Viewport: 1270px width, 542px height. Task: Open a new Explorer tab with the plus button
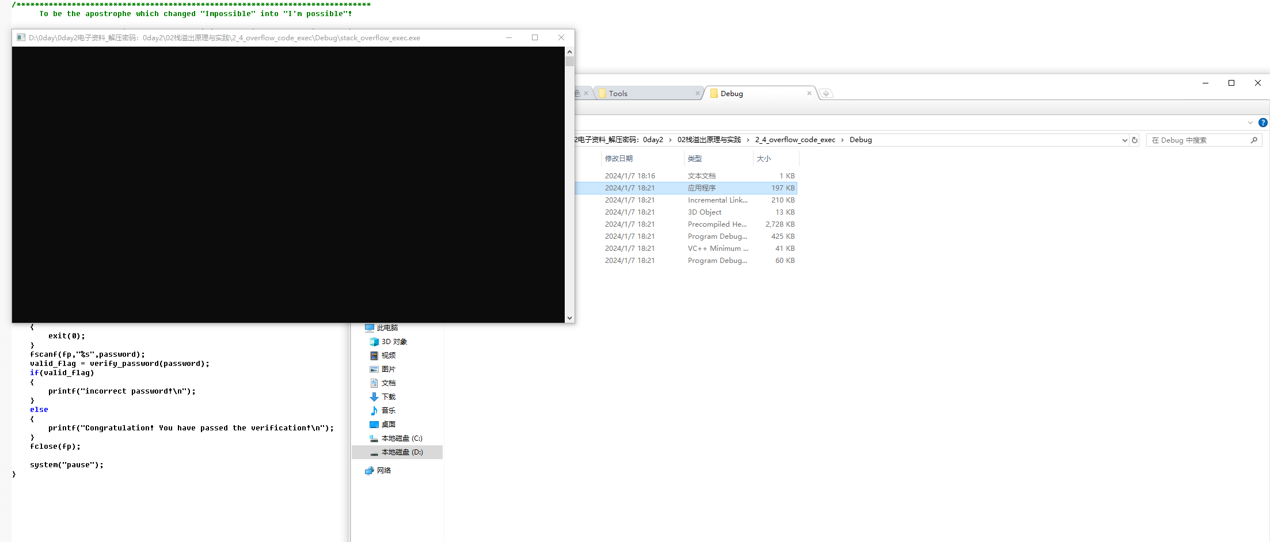tap(827, 93)
